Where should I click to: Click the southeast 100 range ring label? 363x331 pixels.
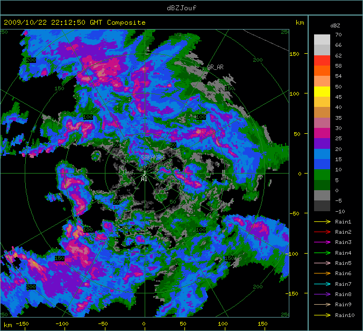[201, 229]
